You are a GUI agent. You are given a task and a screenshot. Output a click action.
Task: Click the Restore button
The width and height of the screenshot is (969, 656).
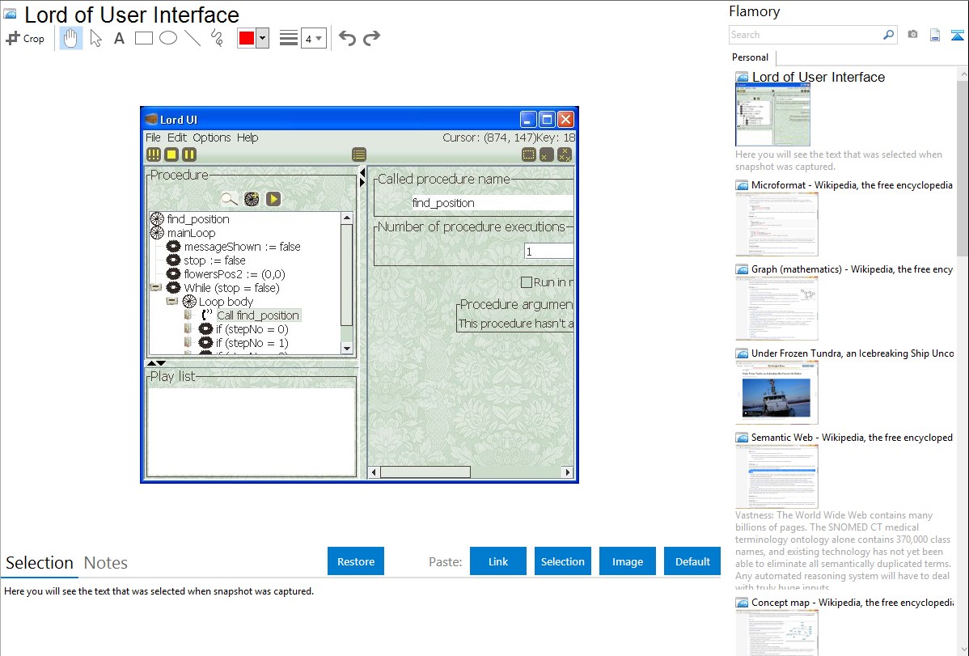click(x=356, y=561)
